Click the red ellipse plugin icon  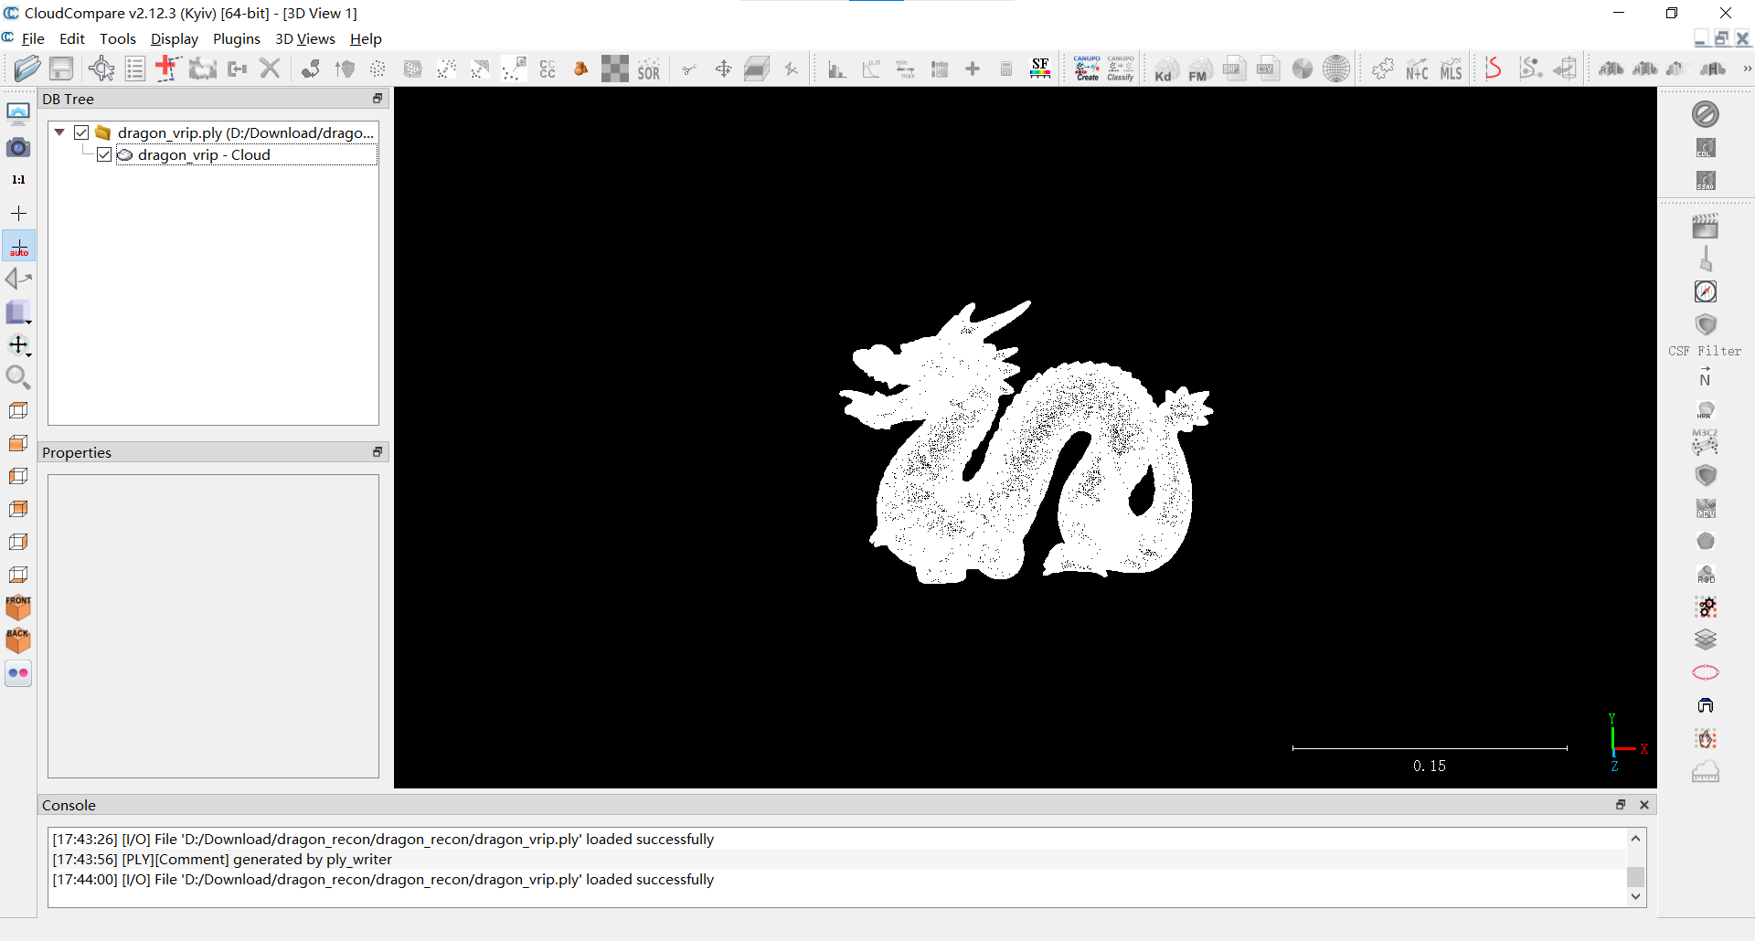tap(1706, 672)
